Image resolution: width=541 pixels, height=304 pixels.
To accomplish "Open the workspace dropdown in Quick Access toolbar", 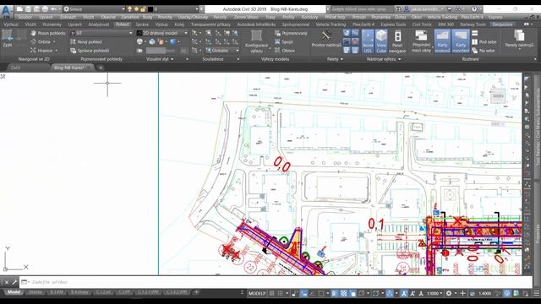I will [94, 9].
